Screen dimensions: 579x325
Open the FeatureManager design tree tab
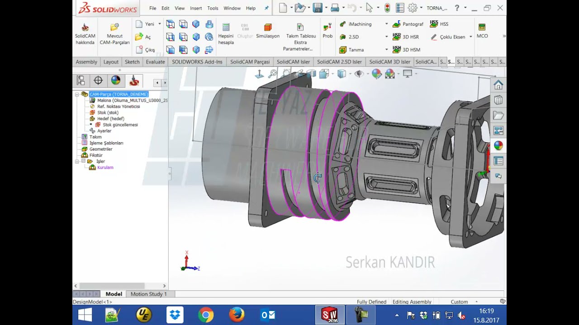[81, 81]
